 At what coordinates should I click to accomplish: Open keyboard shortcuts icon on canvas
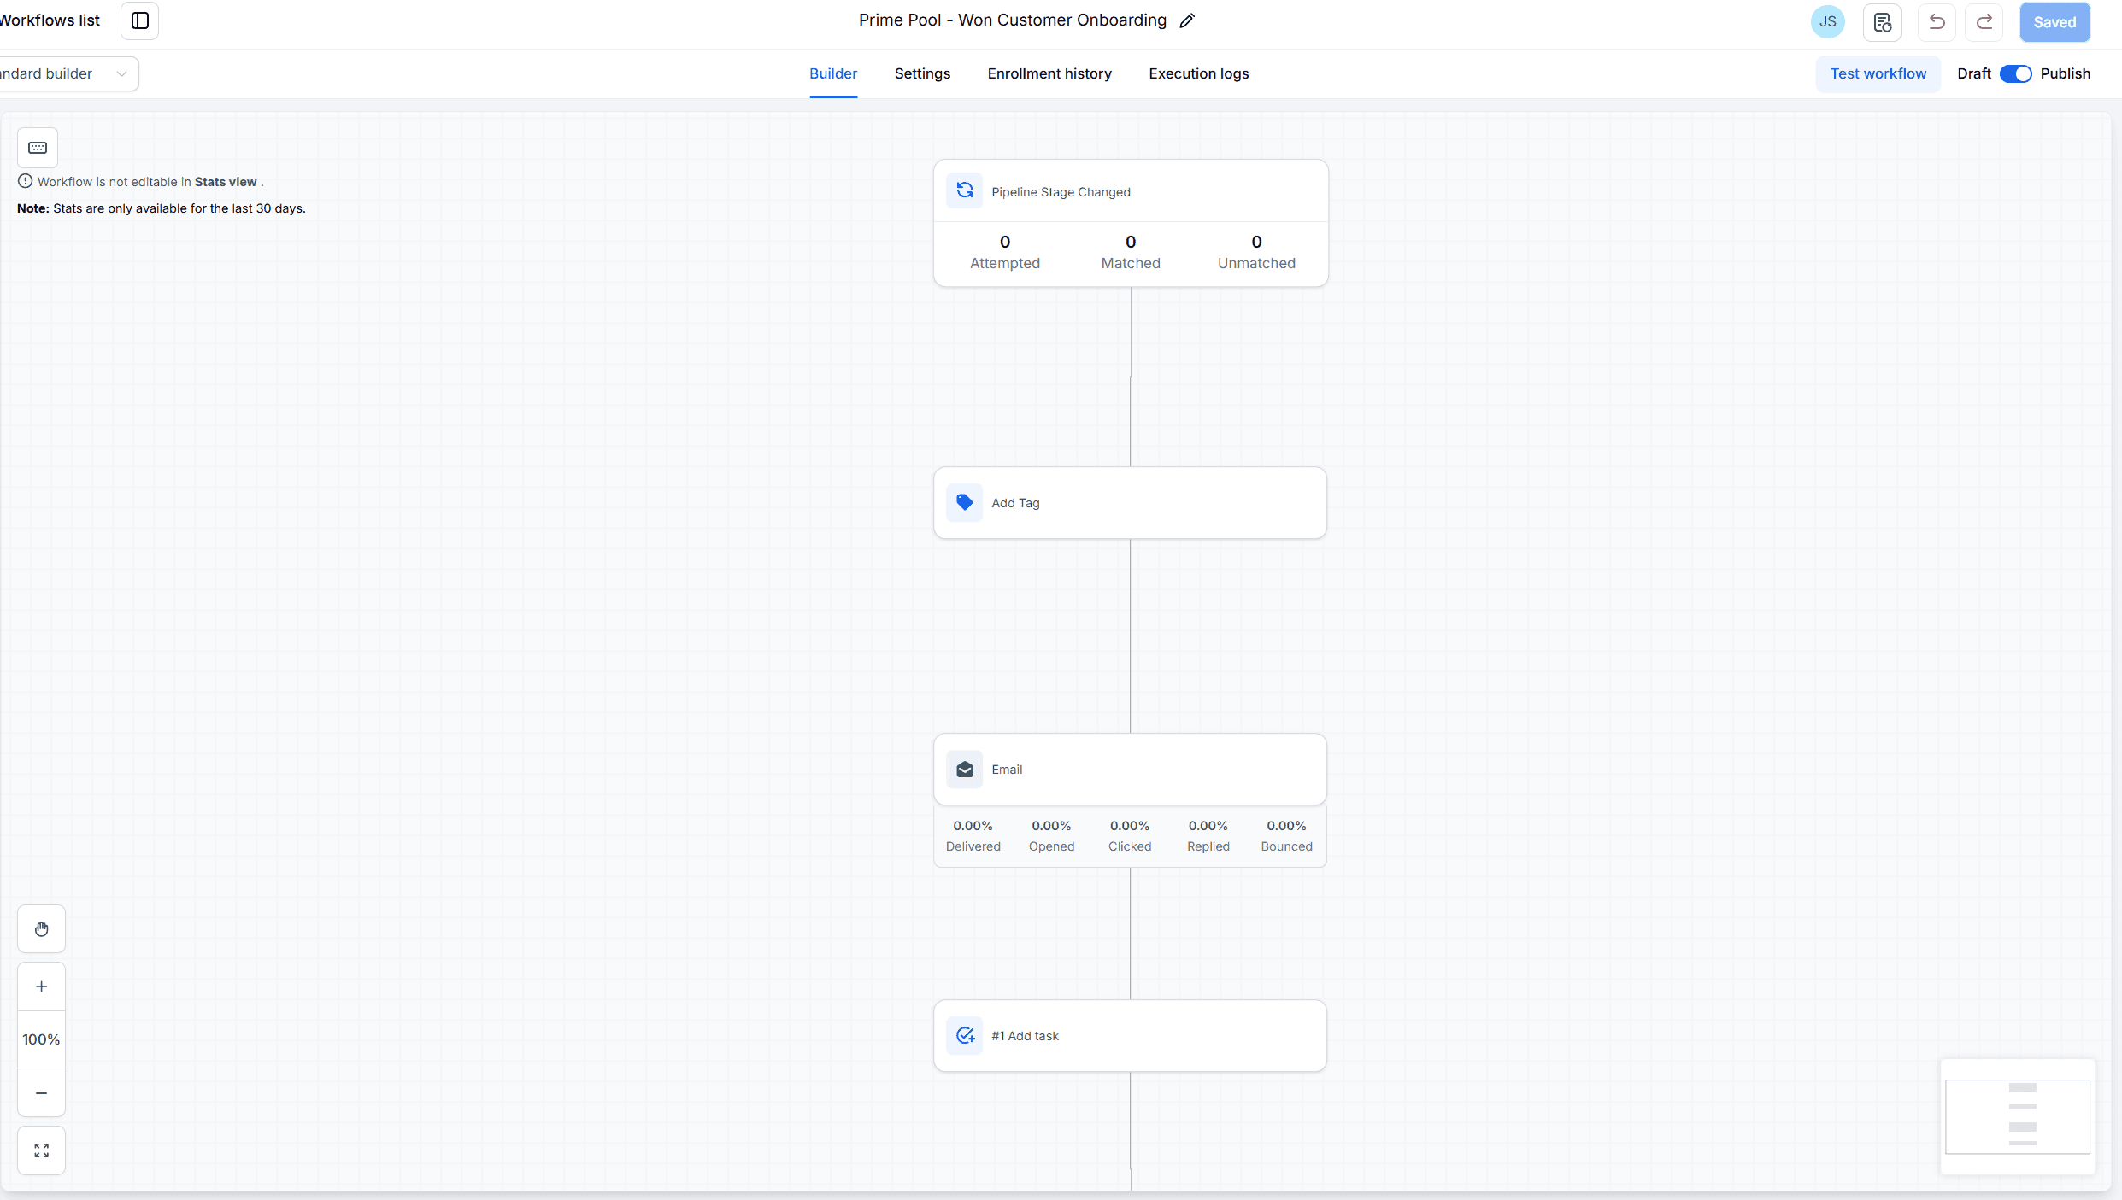click(x=38, y=148)
